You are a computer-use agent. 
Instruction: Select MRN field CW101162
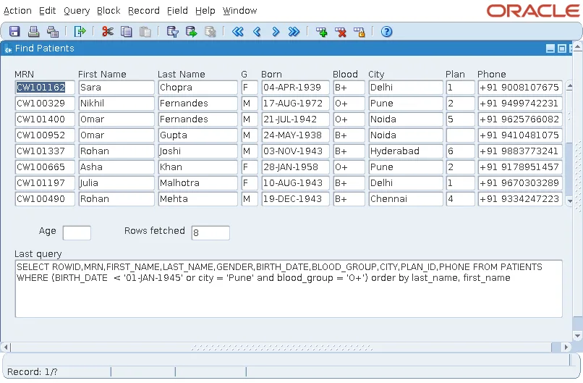click(45, 88)
